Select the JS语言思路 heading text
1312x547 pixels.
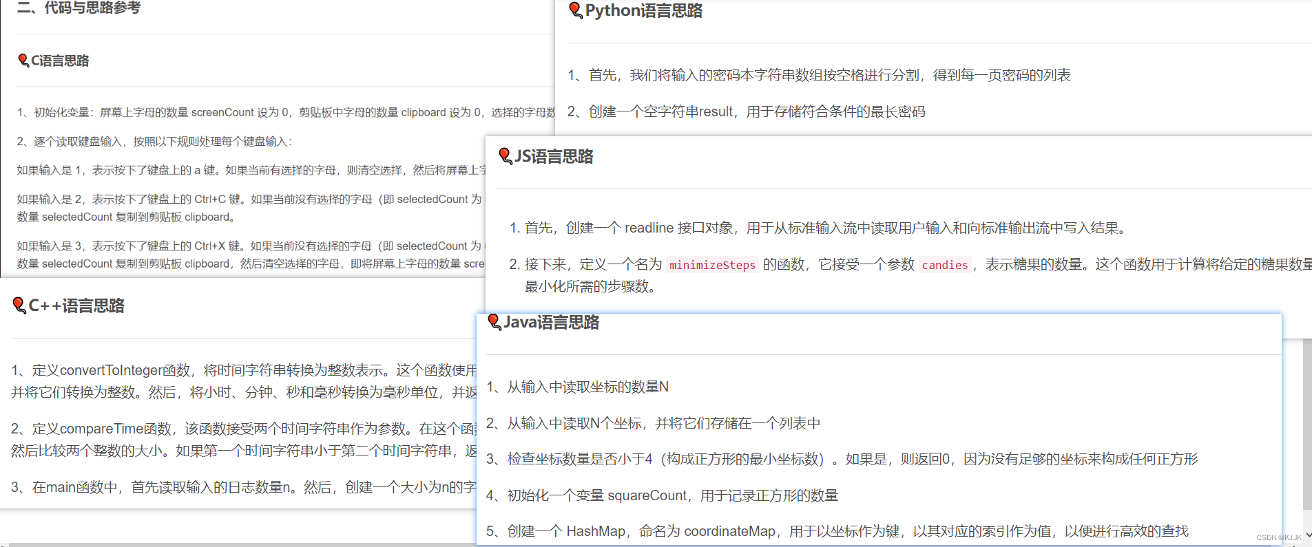[x=554, y=156]
